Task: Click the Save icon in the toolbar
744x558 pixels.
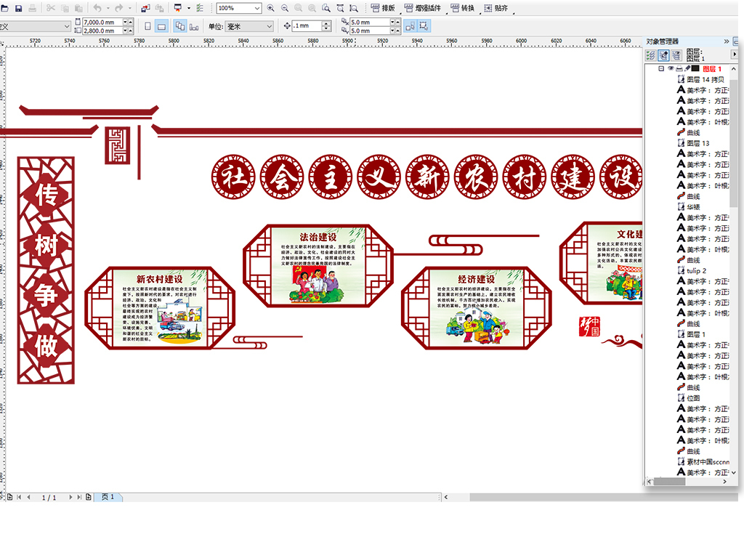Action: (x=17, y=8)
